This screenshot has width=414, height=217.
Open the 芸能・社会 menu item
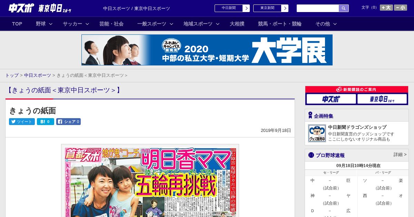[111, 24]
